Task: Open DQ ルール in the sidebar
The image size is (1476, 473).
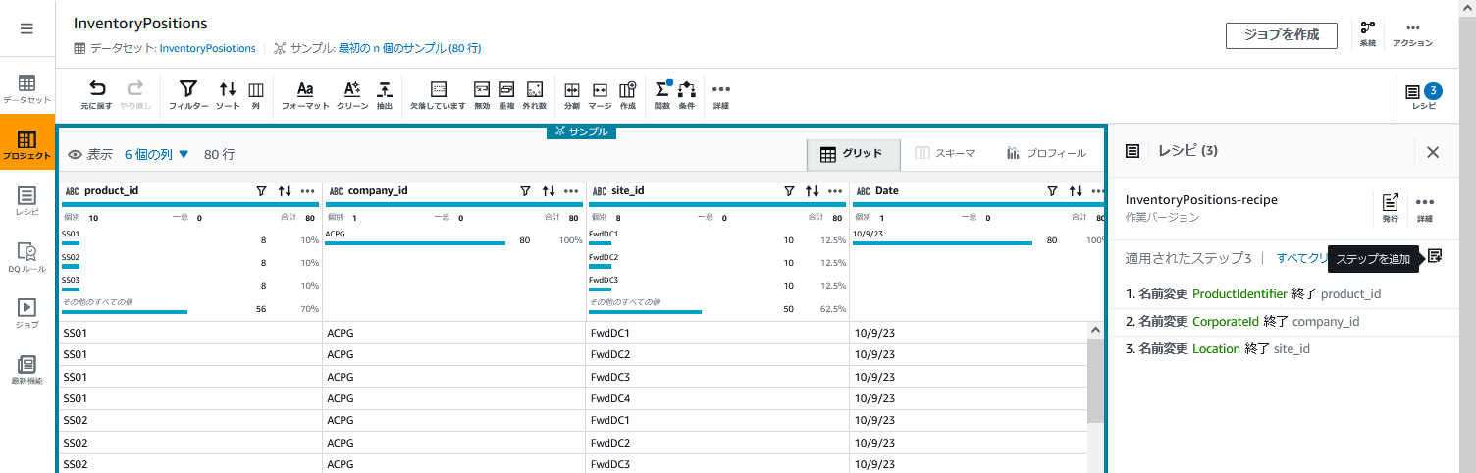Action: pos(27,257)
